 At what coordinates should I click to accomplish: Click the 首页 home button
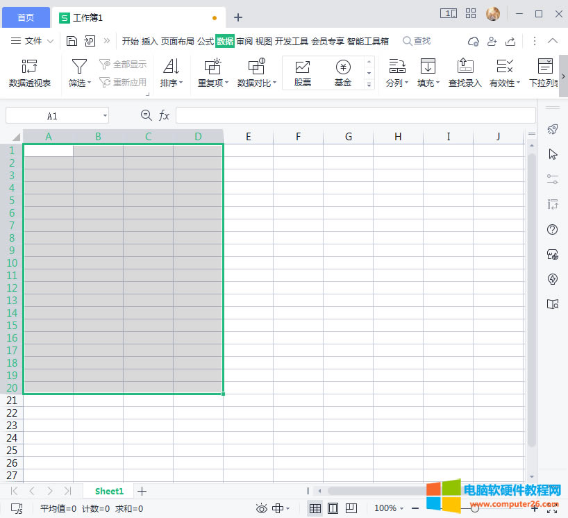tap(26, 17)
